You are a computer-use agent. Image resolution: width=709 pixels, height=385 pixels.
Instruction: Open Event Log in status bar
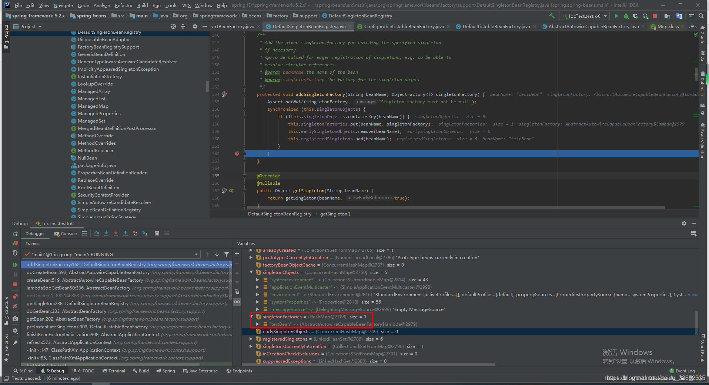[682, 371]
